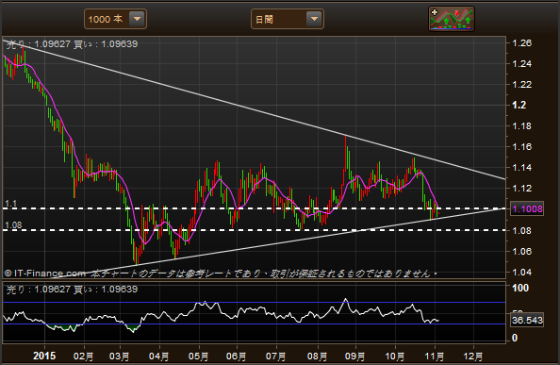Select the 1.1008 current price tag

point(527,209)
